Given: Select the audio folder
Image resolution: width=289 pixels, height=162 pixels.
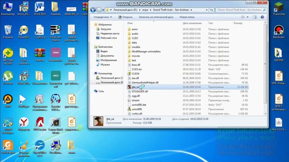Looking at the screenshot, I should pyautogui.click(x=135, y=34).
